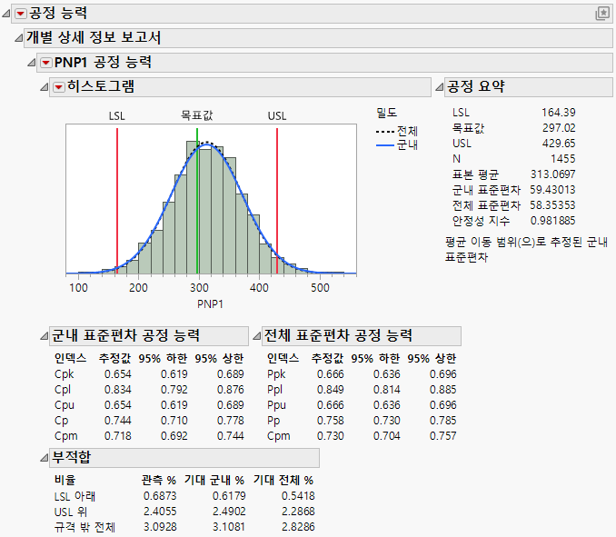The height and width of the screenshot is (537, 616).
Task: Click the tallest histogram bar near 300
Action: click(193, 207)
